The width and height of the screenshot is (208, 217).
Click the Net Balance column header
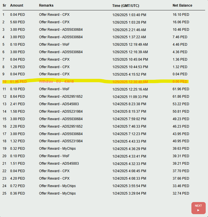[x=182, y=5]
